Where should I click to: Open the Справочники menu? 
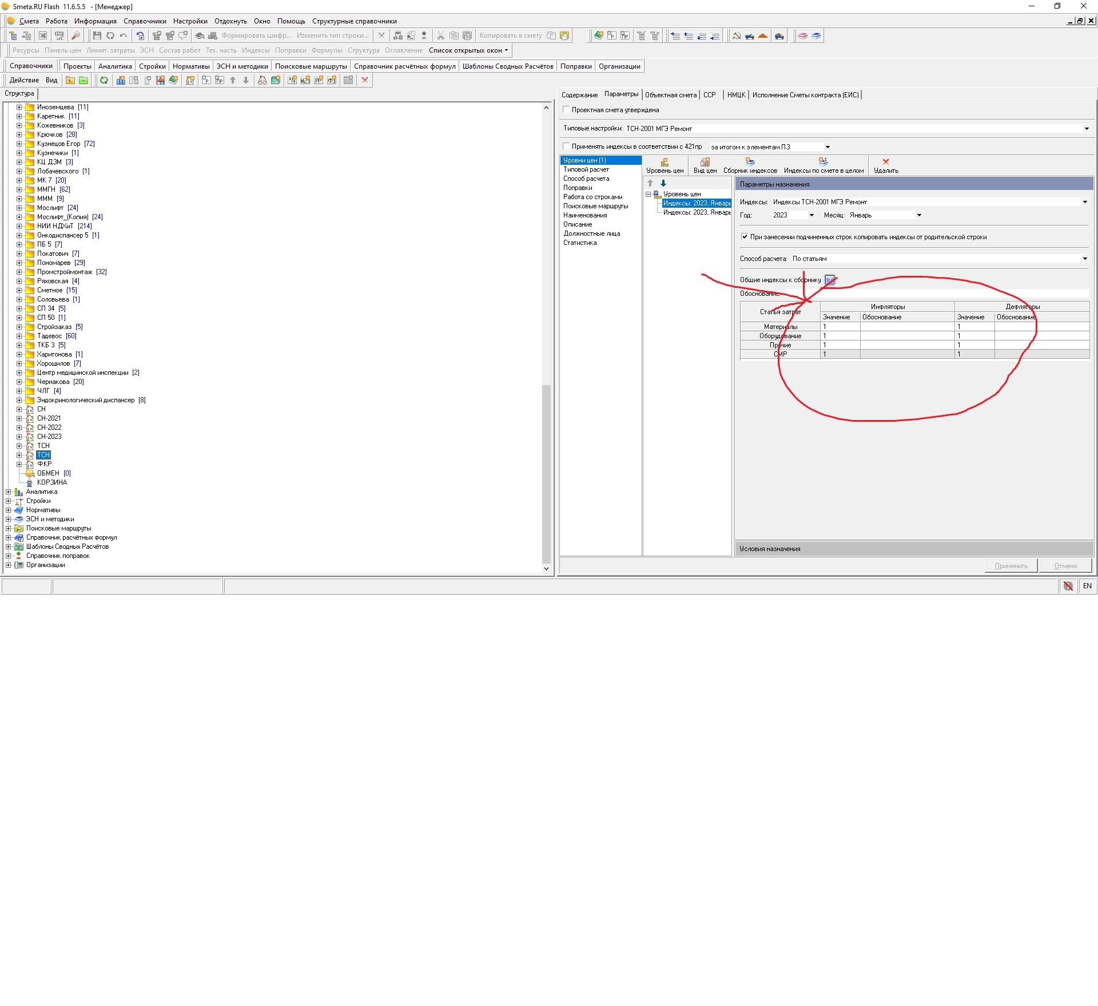tap(145, 21)
